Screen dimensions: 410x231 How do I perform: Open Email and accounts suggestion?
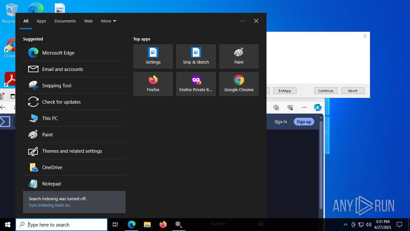pyautogui.click(x=74, y=69)
